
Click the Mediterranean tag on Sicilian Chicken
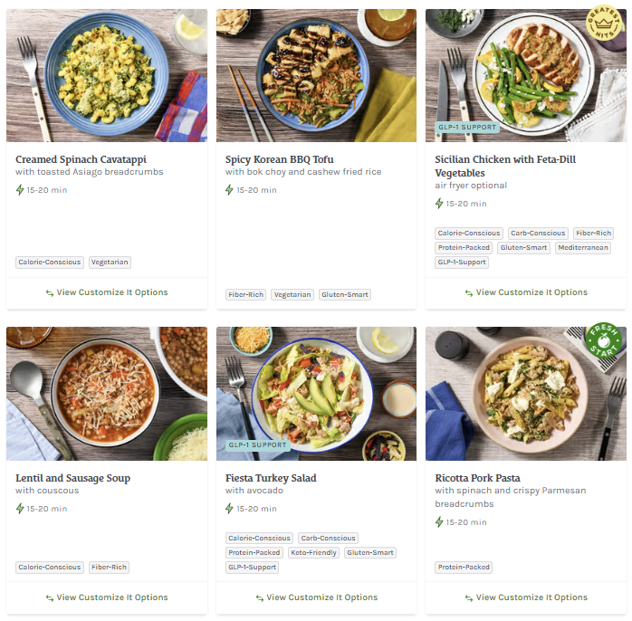(583, 248)
